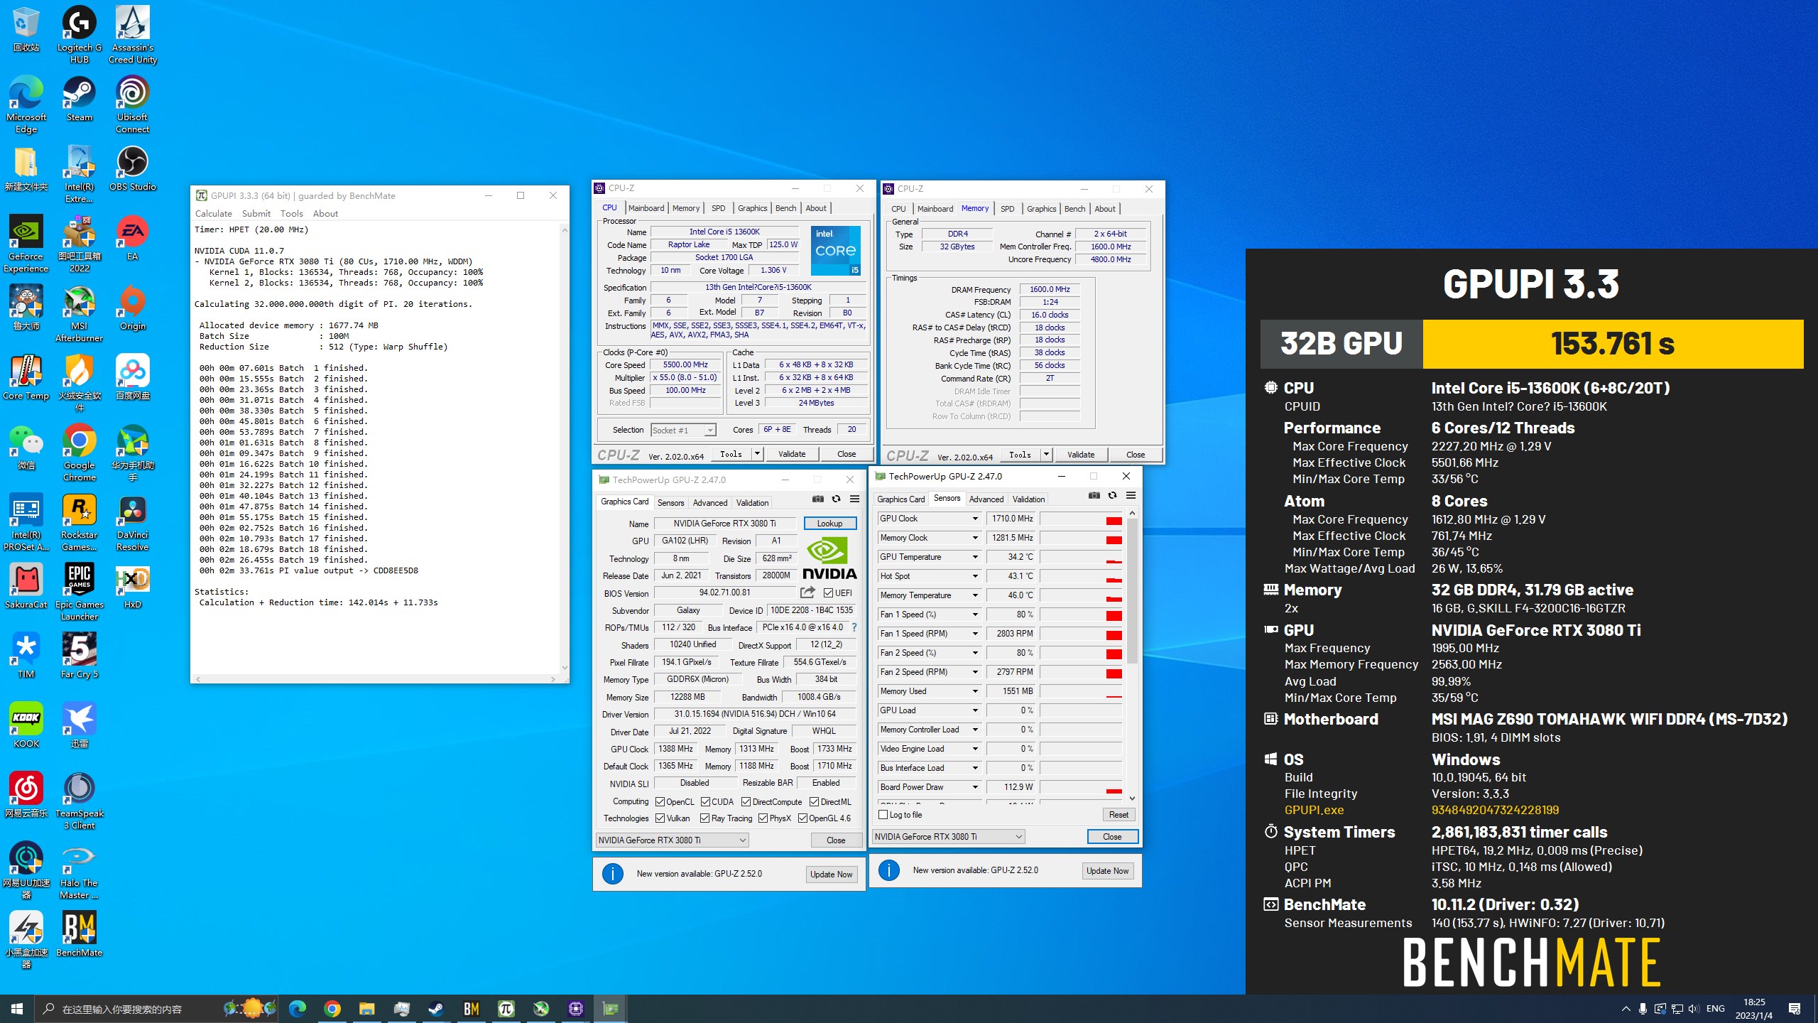Expand the Board Power Draw sensor dropdown
The height and width of the screenshot is (1023, 1818).
(975, 787)
